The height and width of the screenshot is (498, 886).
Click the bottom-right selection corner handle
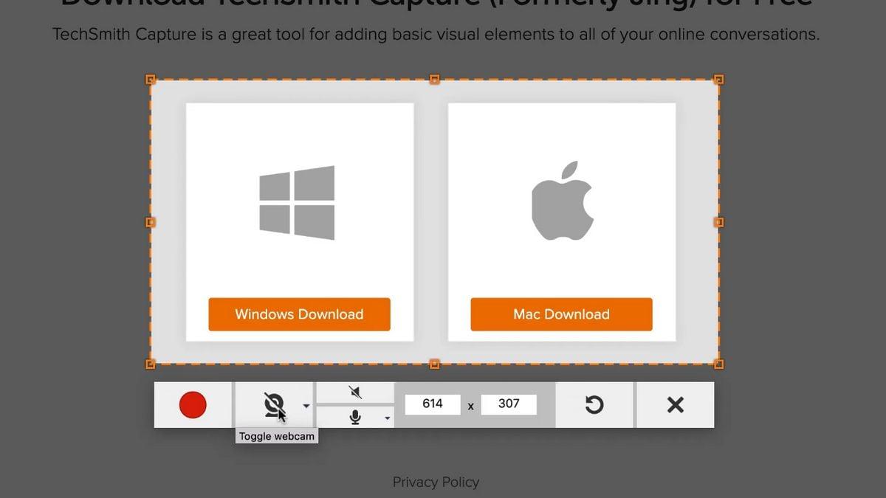coord(718,364)
